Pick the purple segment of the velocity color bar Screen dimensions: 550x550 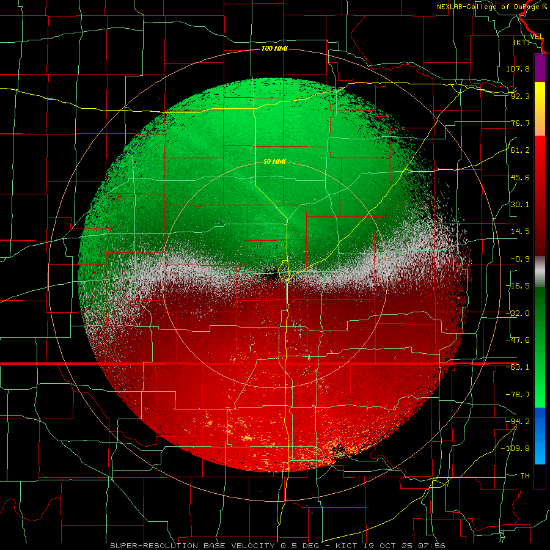click(x=540, y=68)
